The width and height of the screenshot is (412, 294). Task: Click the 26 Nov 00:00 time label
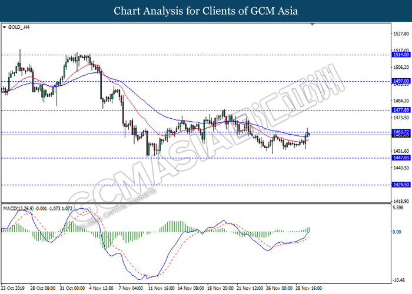coord(280,288)
